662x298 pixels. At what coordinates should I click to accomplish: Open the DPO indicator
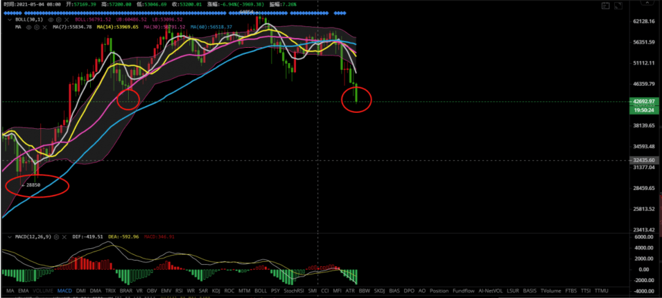tap(409, 291)
